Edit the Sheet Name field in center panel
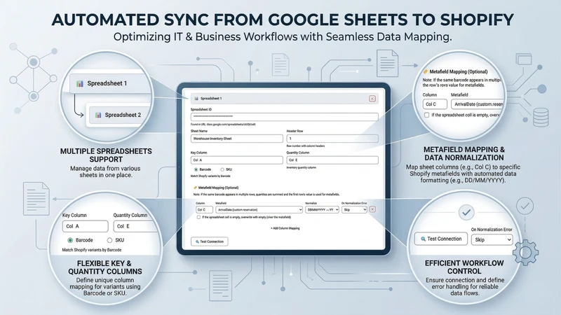Image resolution: width=561 pixels, height=315 pixels. [237, 139]
